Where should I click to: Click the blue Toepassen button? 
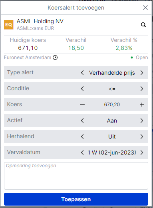pyautogui.click(x=76, y=199)
